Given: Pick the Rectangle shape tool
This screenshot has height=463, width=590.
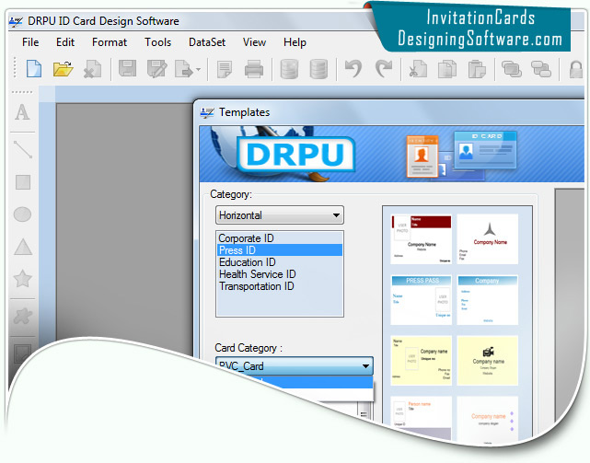Looking at the screenshot, I should (x=22, y=182).
